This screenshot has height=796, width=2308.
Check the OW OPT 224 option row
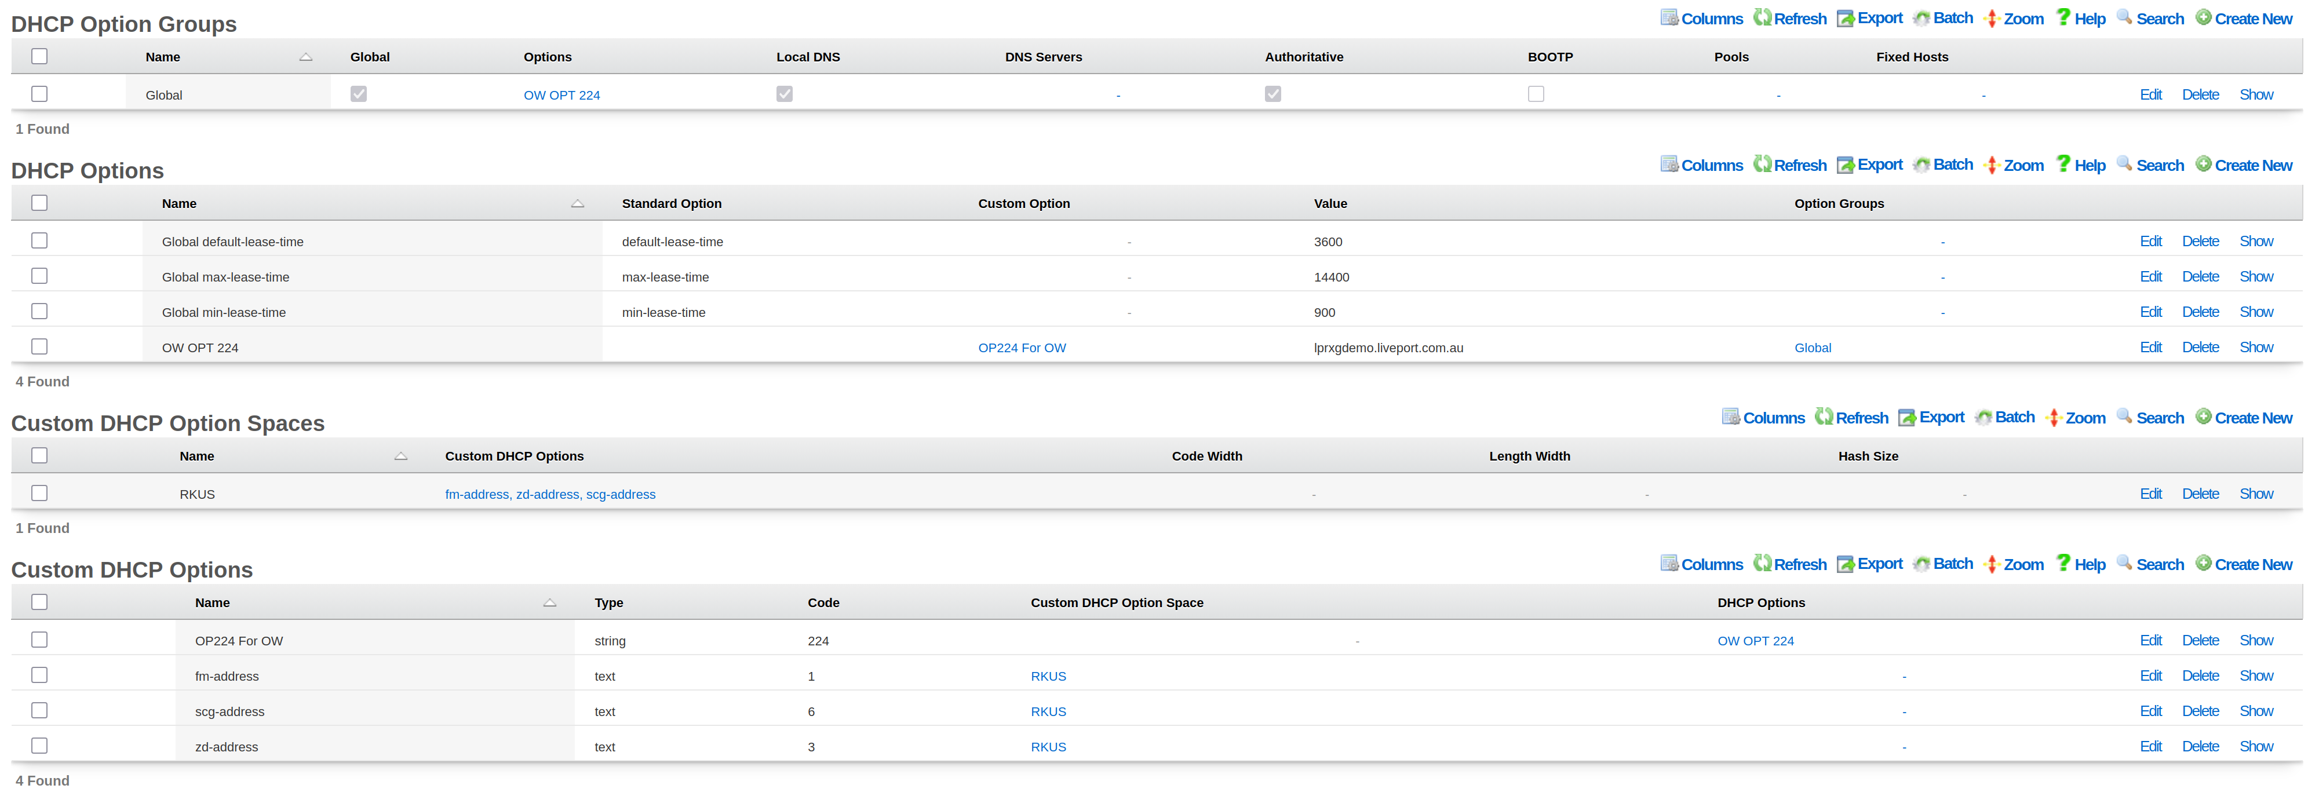pos(39,346)
